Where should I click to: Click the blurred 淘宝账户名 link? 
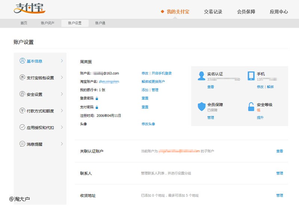pyautogui.click(x=109, y=81)
